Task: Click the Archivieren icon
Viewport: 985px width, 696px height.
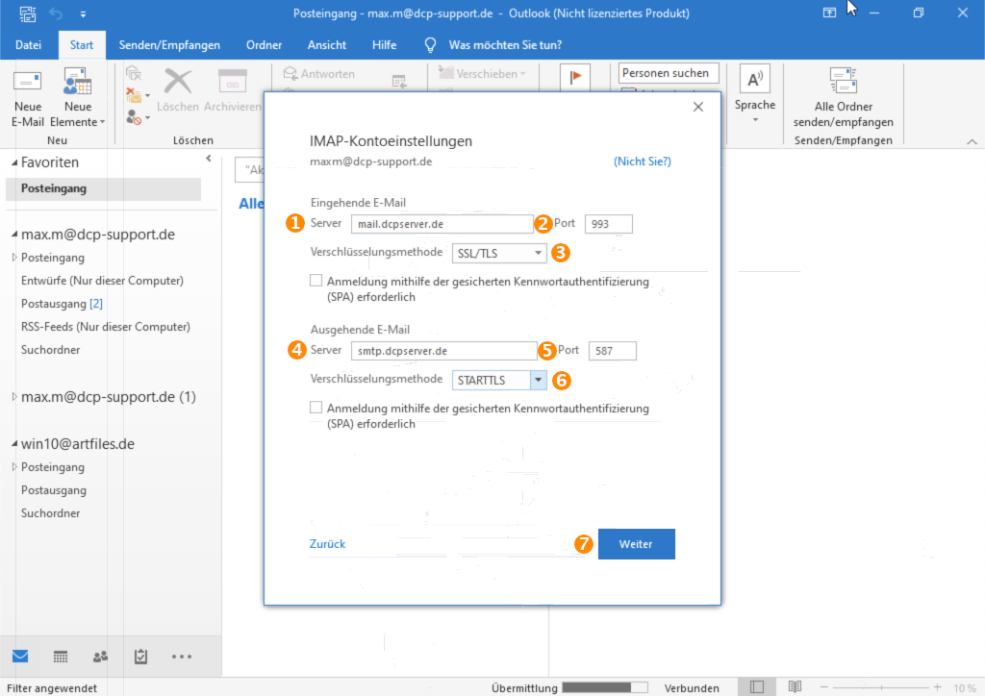Action: tap(233, 82)
